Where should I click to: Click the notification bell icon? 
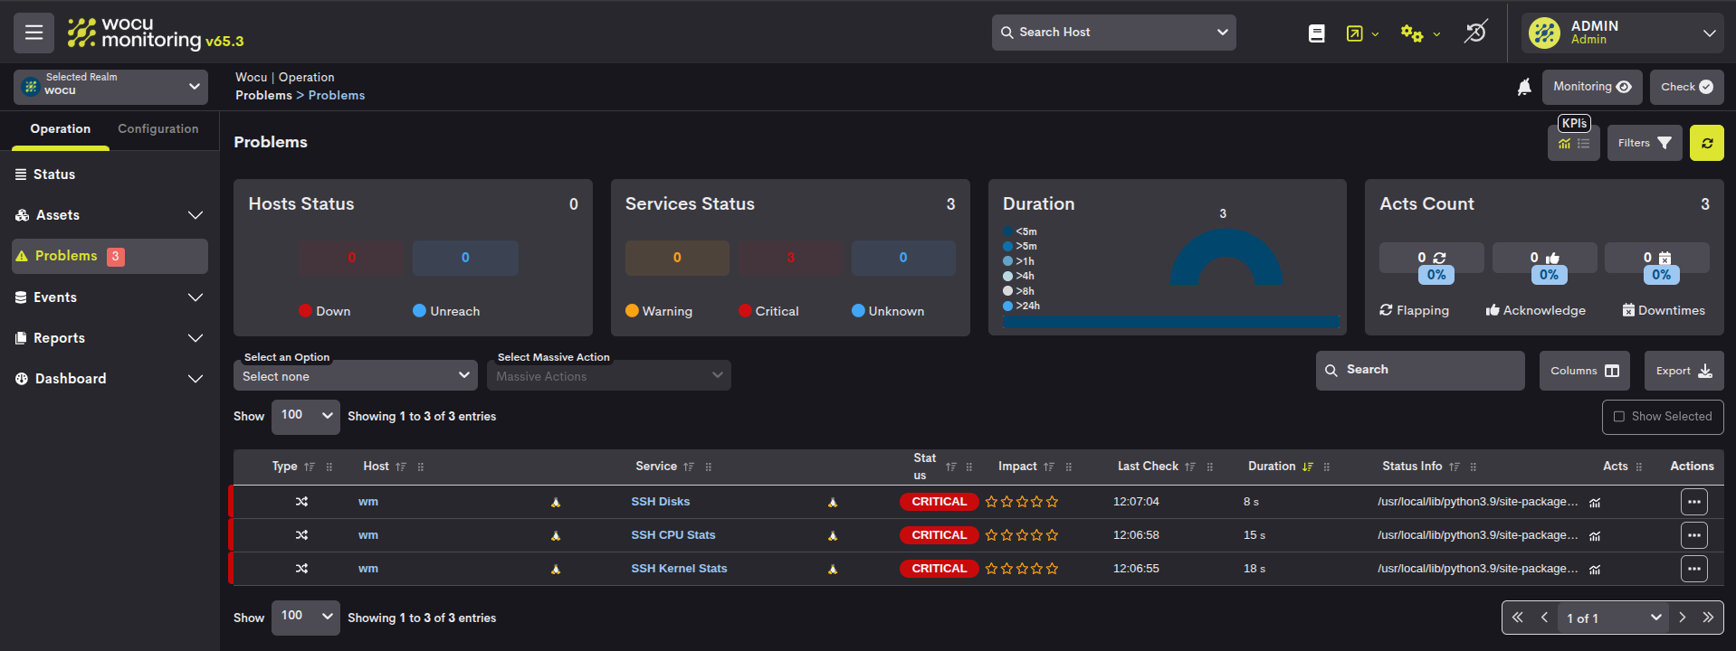[x=1524, y=87]
